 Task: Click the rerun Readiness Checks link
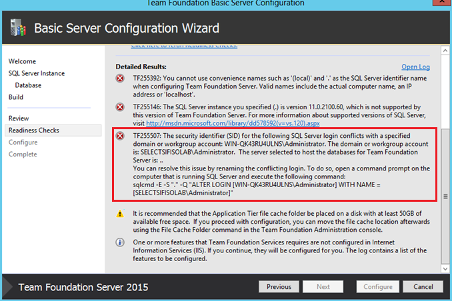[x=184, y=46]
